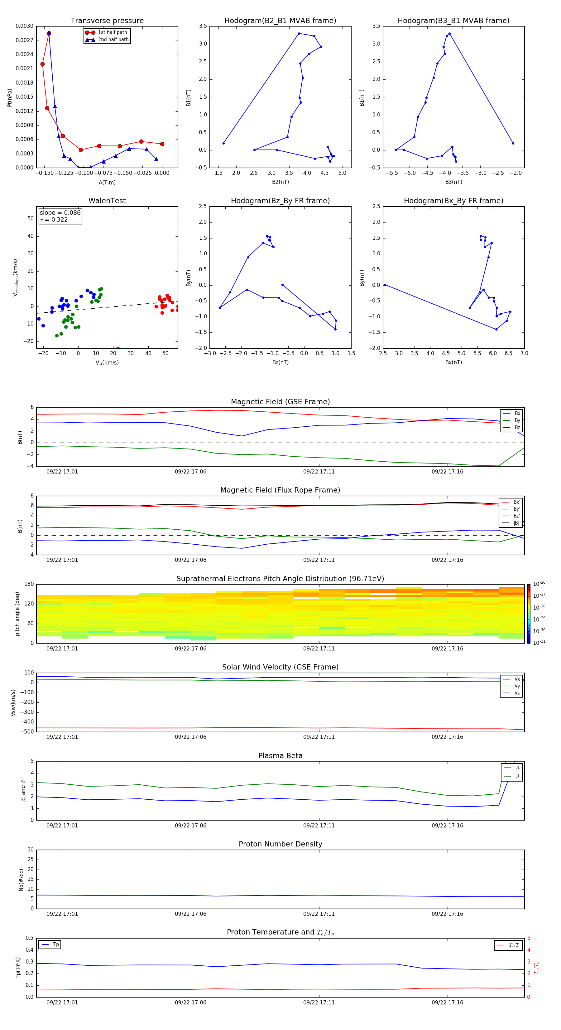Click the 'V_A(km/s)' x-axis label of WalenTest

point(107,363)
